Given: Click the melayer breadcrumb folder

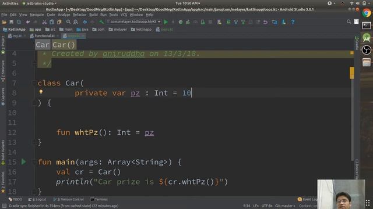Looking at the screenshot, I should click(118, 30).
